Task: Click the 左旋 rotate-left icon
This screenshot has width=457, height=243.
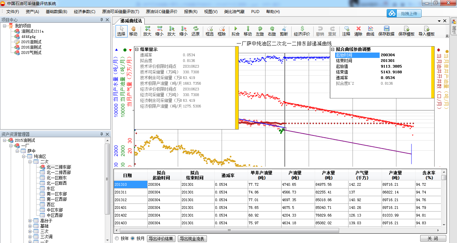Action: [x=260, y=31]
